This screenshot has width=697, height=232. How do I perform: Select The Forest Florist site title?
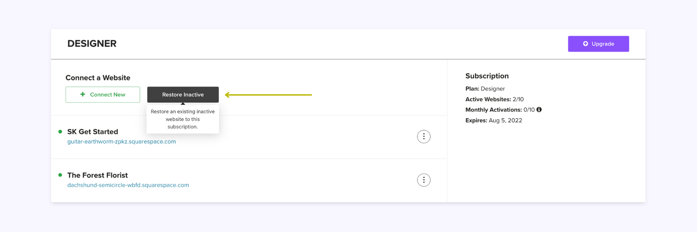[97, 175]
